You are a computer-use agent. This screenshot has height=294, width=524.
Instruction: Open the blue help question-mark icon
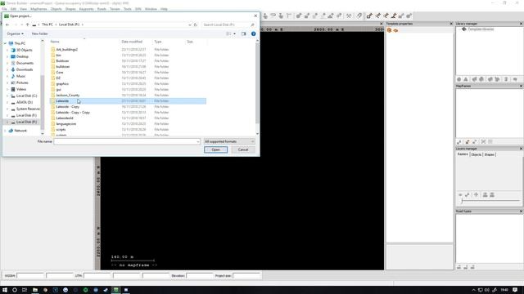253,33
